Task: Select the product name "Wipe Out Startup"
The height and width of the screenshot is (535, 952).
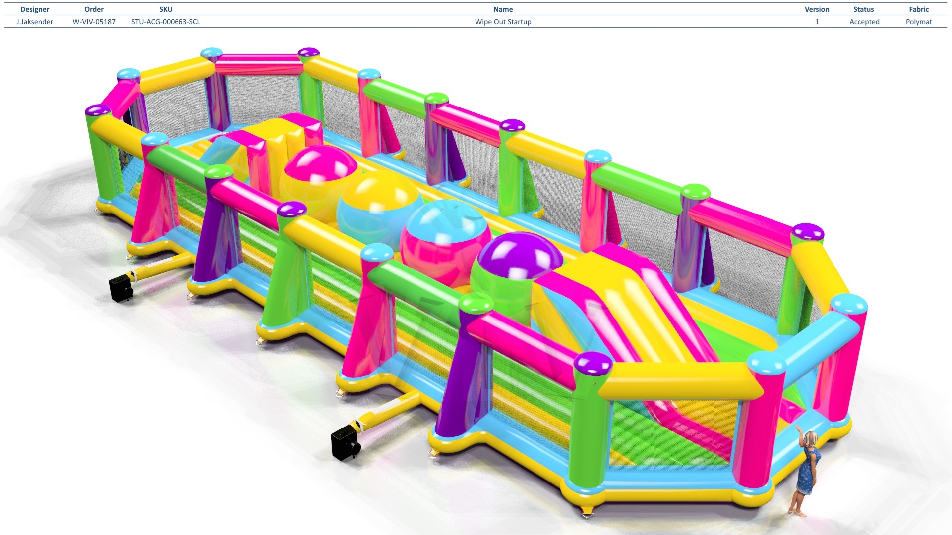Action: 503,22
